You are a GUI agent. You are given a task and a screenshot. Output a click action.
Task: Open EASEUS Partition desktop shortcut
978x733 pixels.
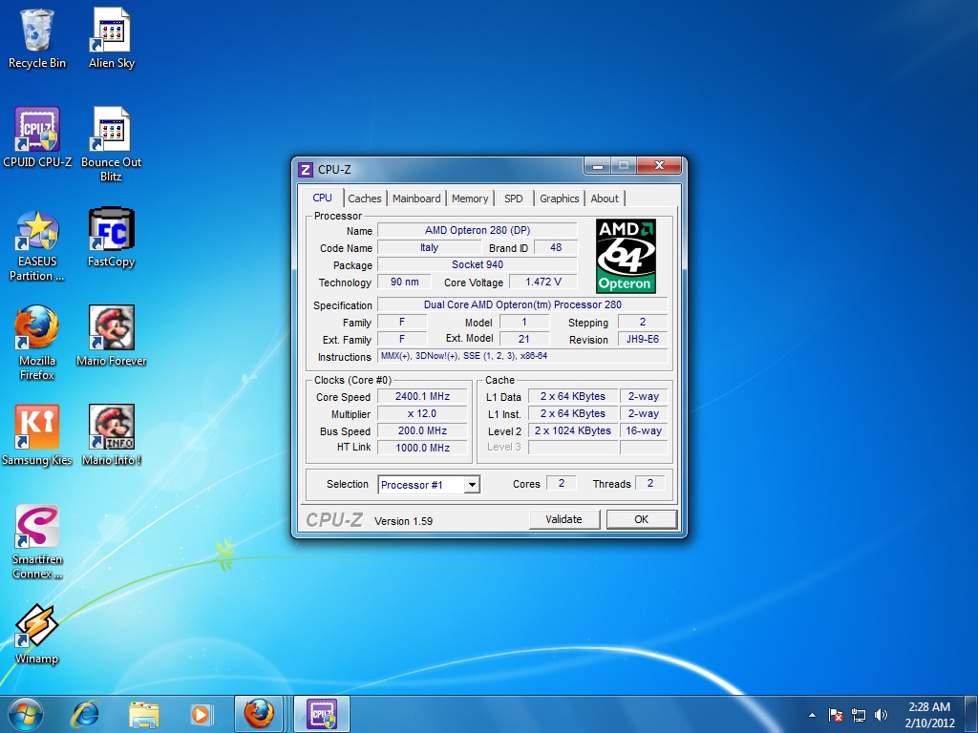(x=37, y=232)
